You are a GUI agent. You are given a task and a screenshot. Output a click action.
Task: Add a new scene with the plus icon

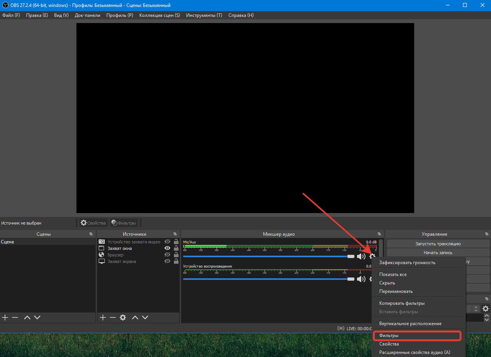point(5,317)
